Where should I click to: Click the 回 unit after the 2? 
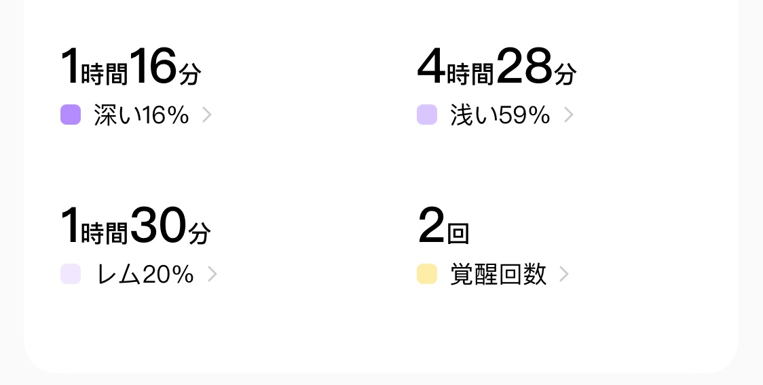tap(458, 233)
